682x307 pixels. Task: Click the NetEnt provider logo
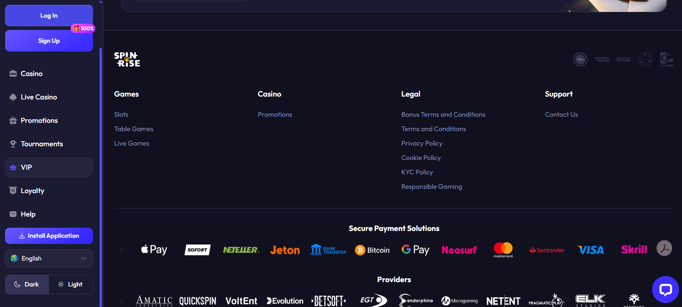[x=503, y=301]
